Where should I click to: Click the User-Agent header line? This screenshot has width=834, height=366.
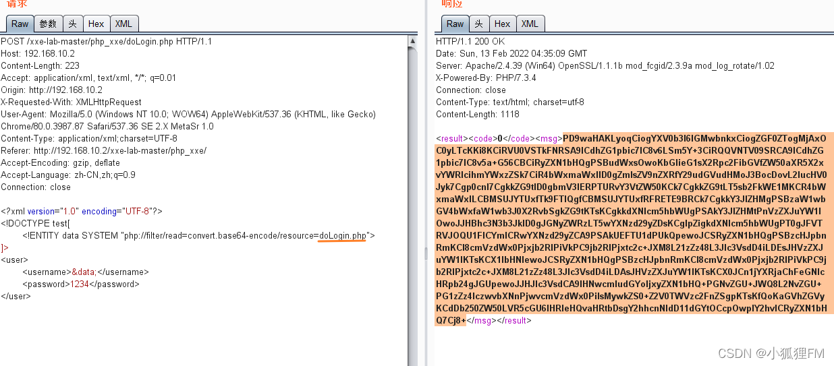pyautogui.click(x=188, y=115)
